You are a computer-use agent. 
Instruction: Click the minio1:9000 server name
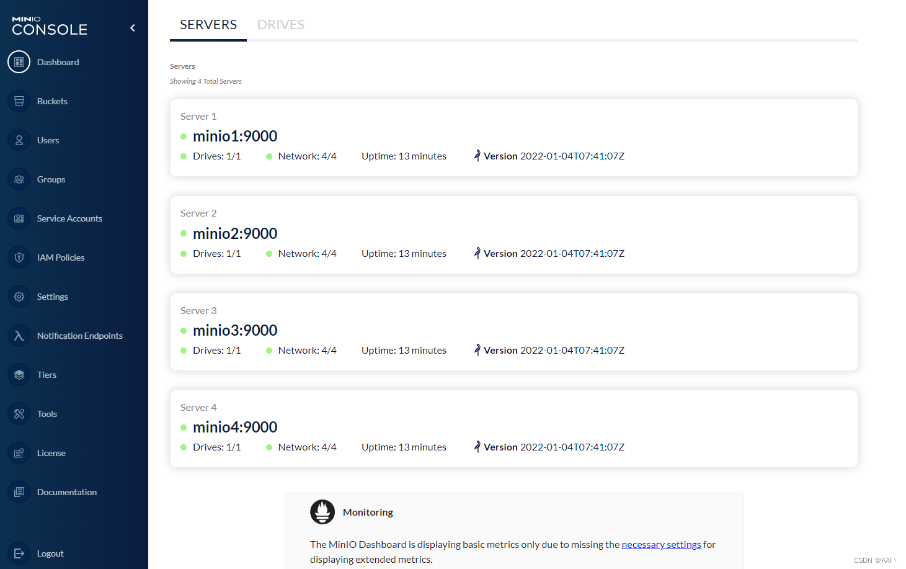click(x=235, y=136)
